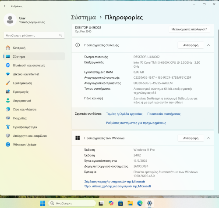219x208 pixels.
Task: Click Σύστημα in the breadcrumb title
Action: pos(83,18)
